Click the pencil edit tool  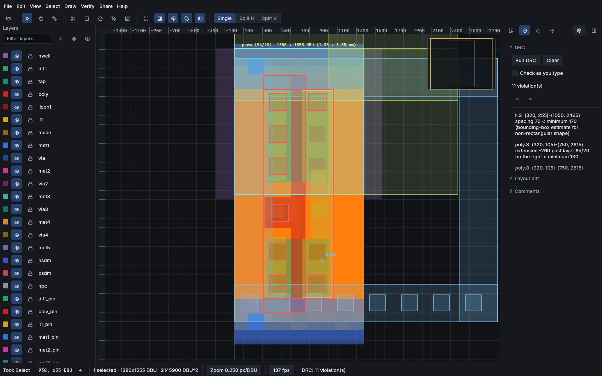tap(127, 18)
